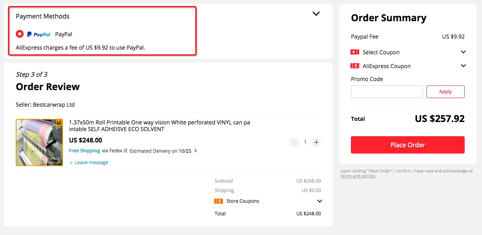482x235 pixels.
Task: Click the product title text
Action: point(159,126)
